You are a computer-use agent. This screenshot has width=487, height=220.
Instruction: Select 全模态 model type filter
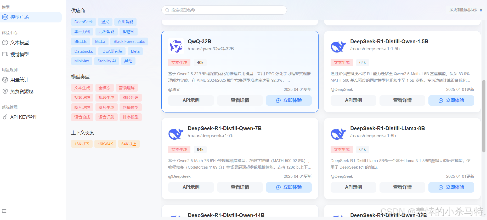[104, 88]
